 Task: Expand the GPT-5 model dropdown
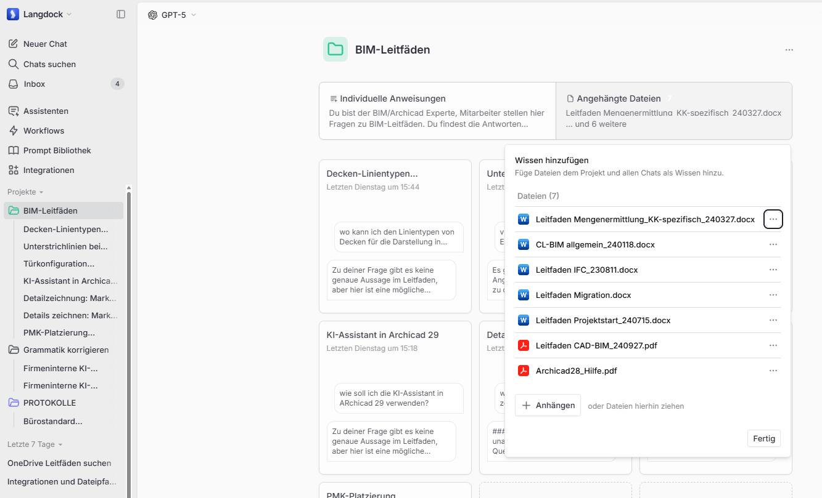[173, 15]
